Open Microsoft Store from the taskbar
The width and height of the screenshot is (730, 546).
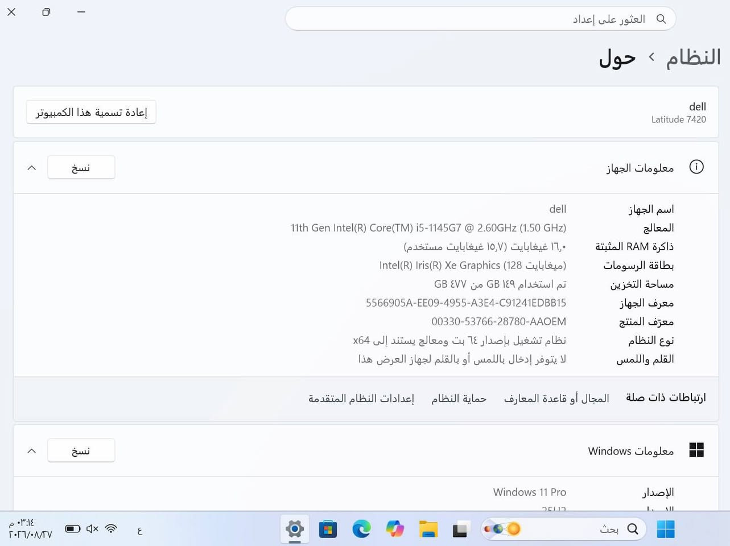coord(328,529)
